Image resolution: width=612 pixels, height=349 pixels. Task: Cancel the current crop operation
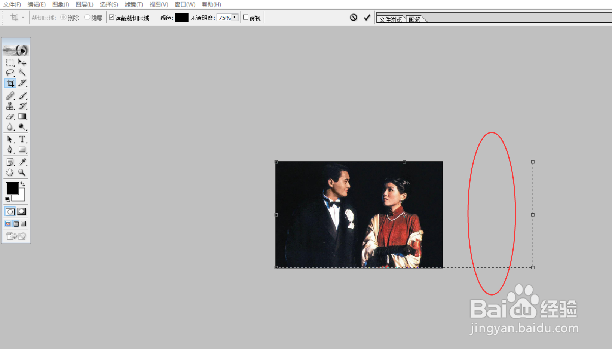coord(354,17)
